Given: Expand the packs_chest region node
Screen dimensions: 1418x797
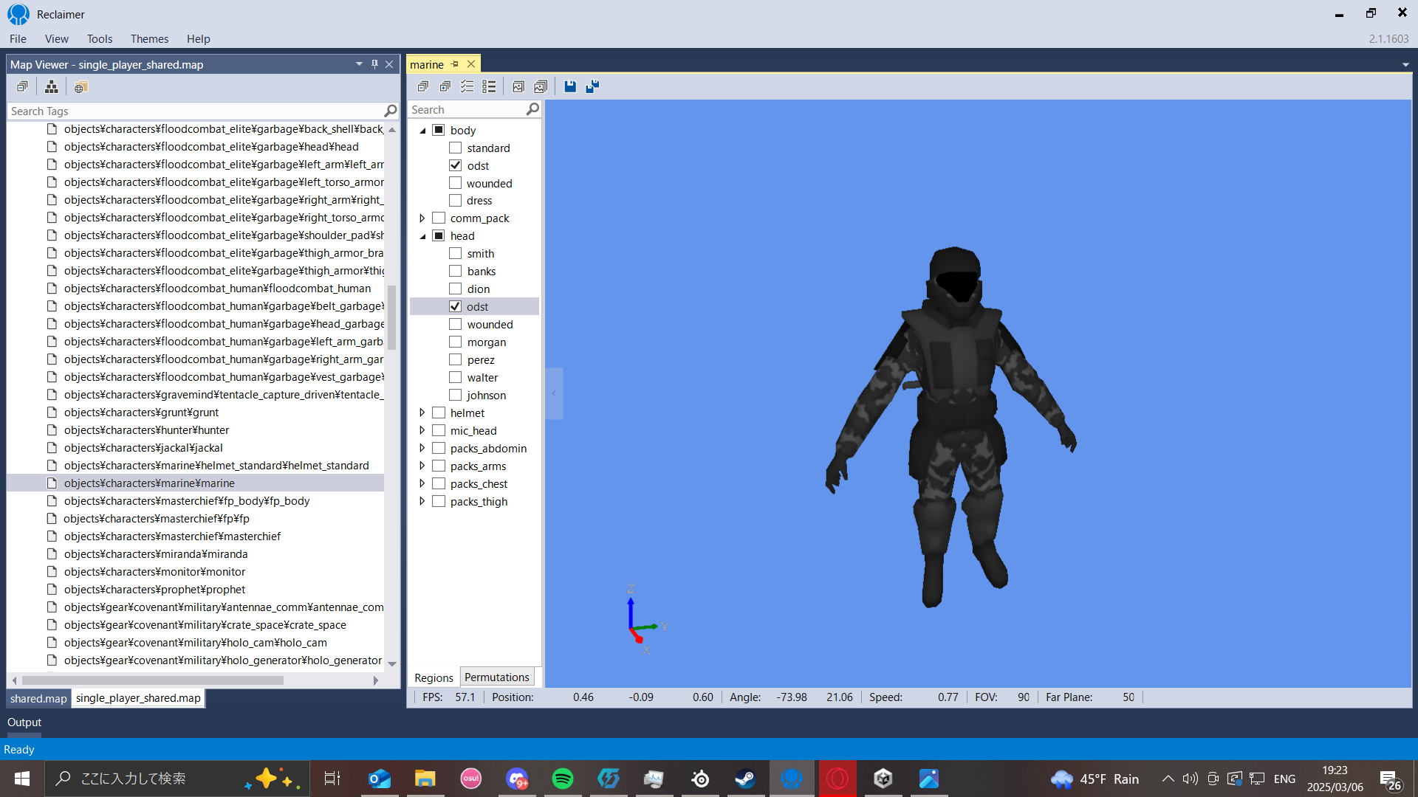Looking at the screenshot, I should [x=422, y=484].
